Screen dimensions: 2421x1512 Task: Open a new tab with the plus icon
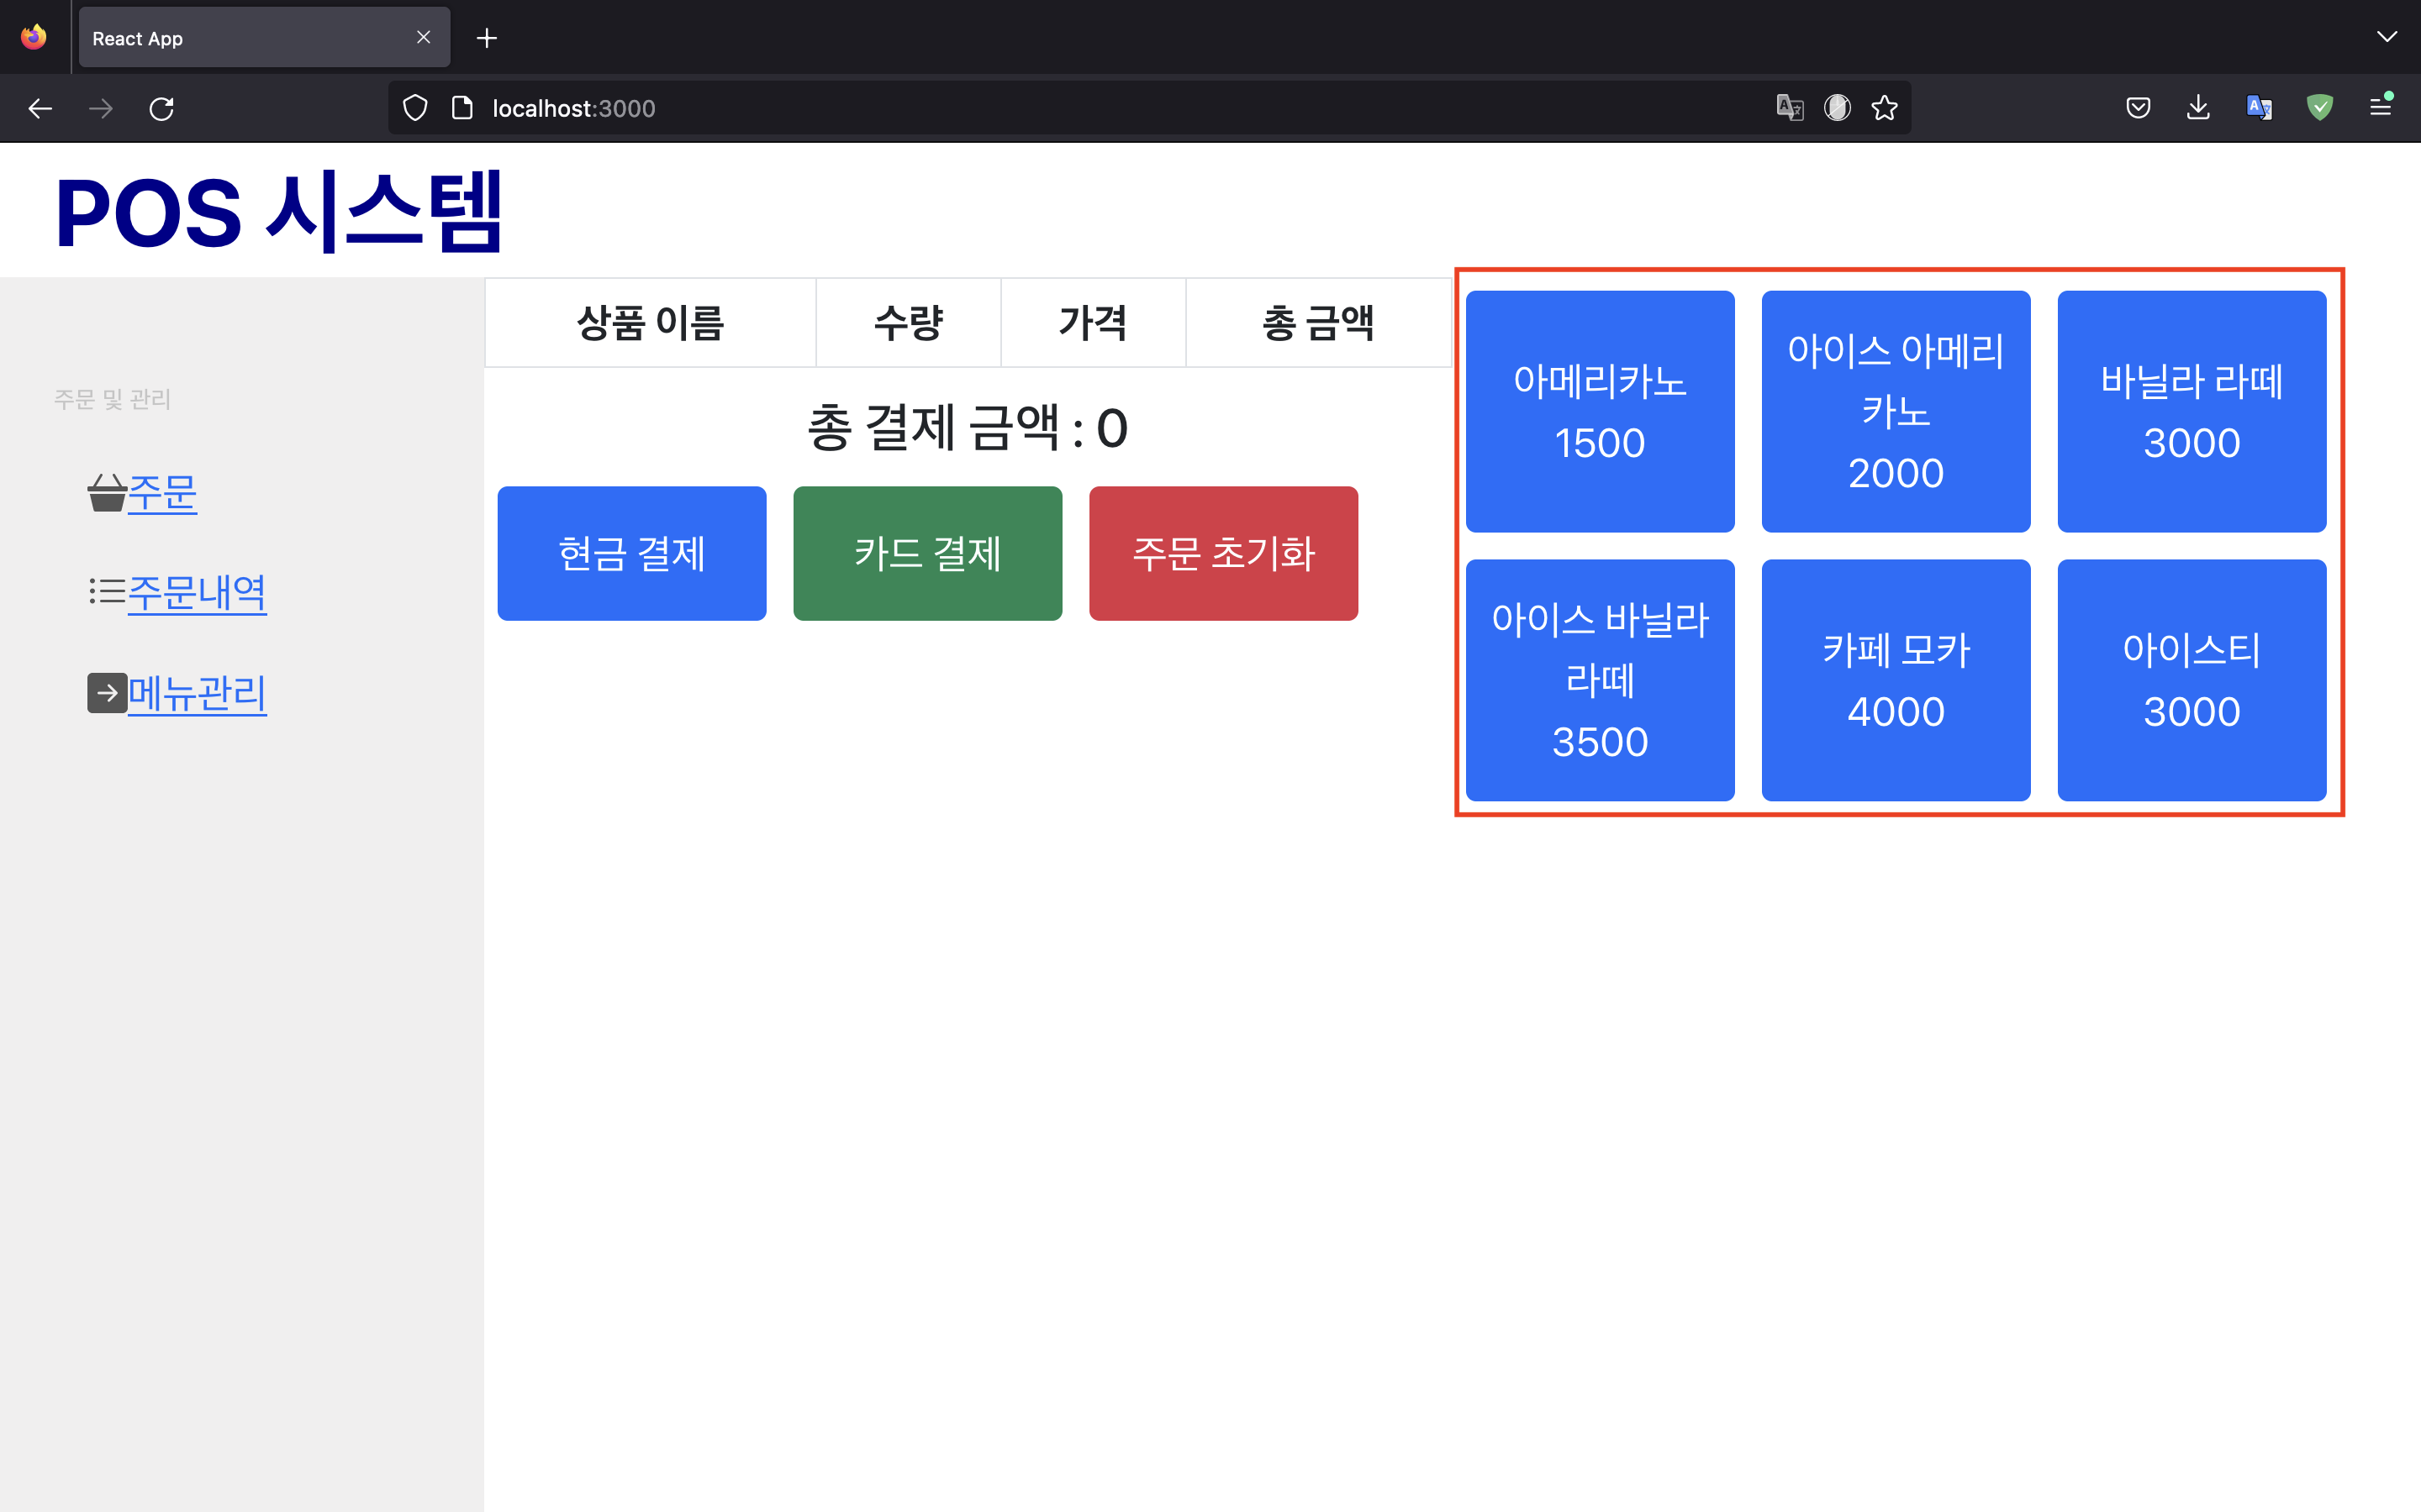point(488,38)
